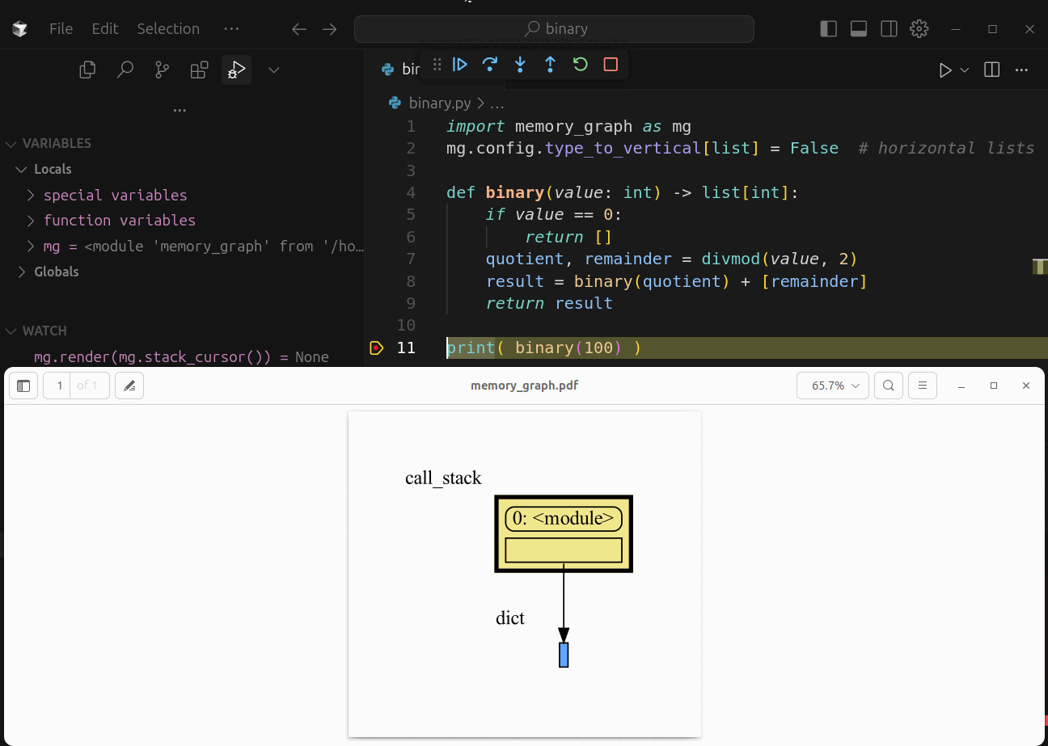This screenshot has width=1048, height=746.
Task: Run Python file with the play button
Action: click(944, 70)
